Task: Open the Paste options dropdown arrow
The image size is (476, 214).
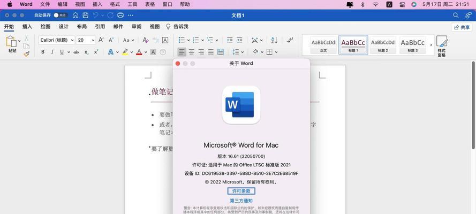Action: [19, 41]
